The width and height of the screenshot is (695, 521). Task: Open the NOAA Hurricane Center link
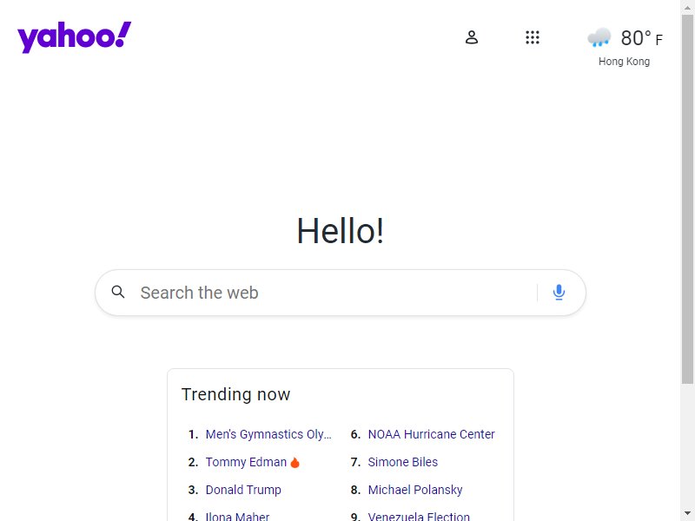click(x=431, y=434)
